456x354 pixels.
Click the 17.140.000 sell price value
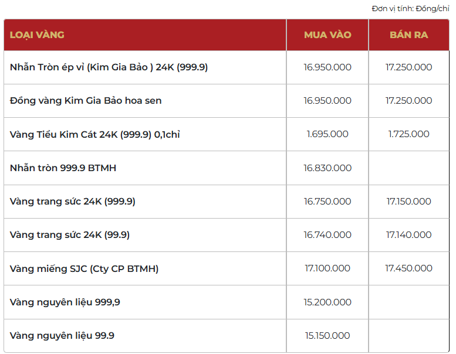click(x=408, y=235)
